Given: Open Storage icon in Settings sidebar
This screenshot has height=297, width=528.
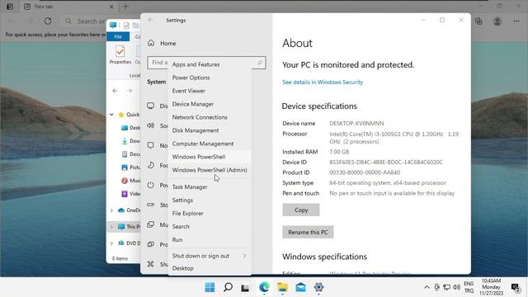Looking at the screenshot, I should click(x=150, y=205).
